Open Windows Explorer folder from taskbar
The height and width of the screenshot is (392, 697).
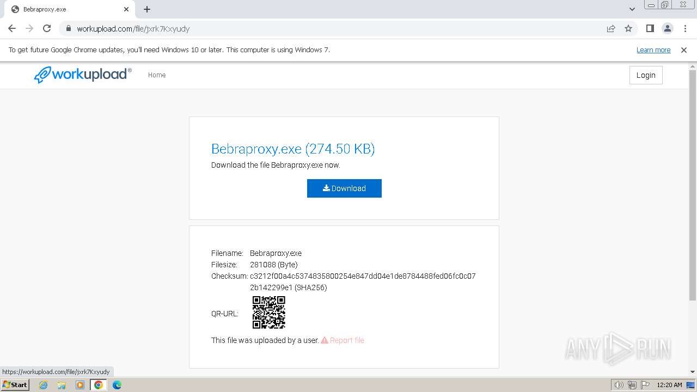[x=62, y=385]
